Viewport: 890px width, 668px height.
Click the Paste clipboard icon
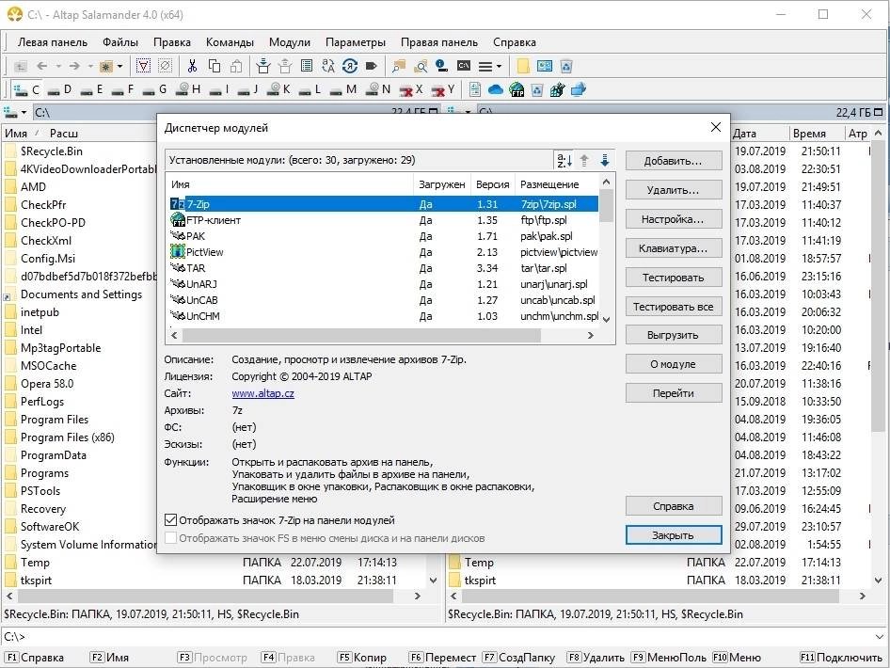[x=236, y=67]
